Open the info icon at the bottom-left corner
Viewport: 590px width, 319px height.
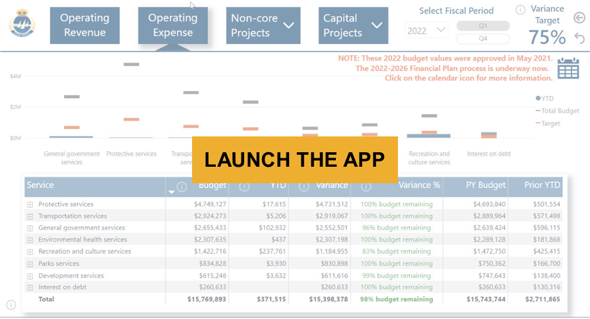click(x=11, y=304)
